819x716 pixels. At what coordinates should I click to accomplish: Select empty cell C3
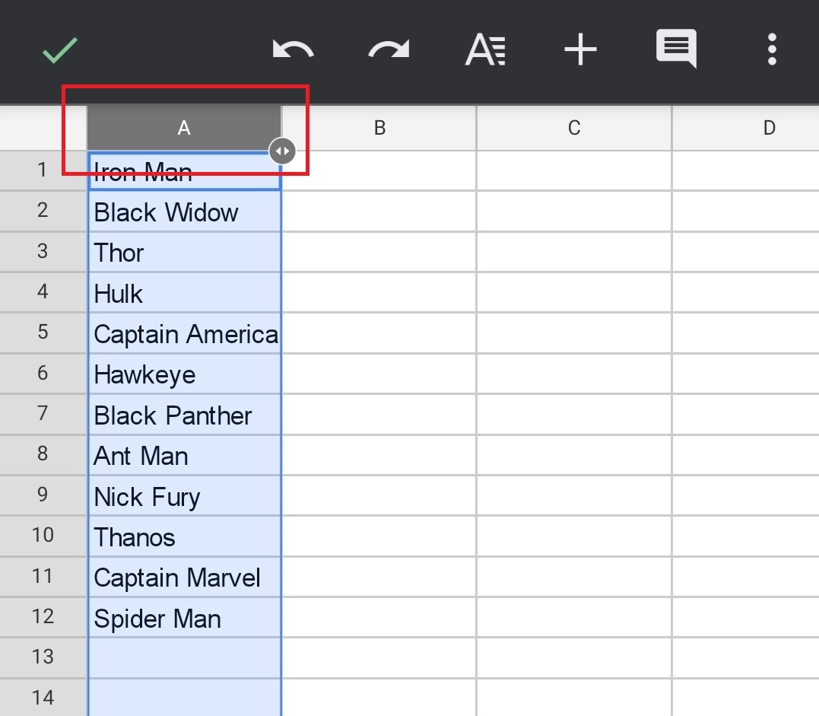(x=574, y=252)
